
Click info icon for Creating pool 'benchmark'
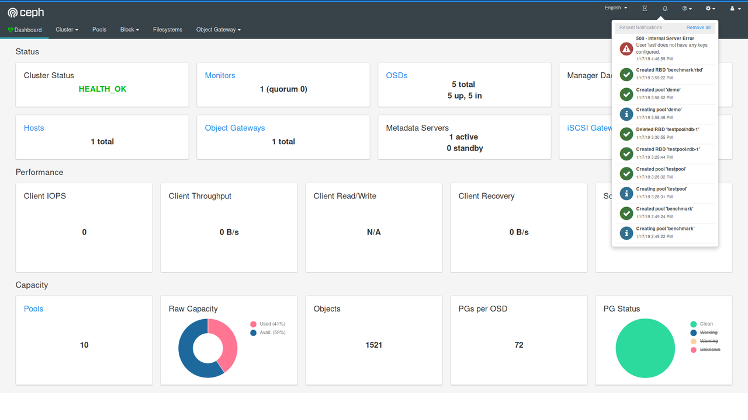[x=626, y=233]
